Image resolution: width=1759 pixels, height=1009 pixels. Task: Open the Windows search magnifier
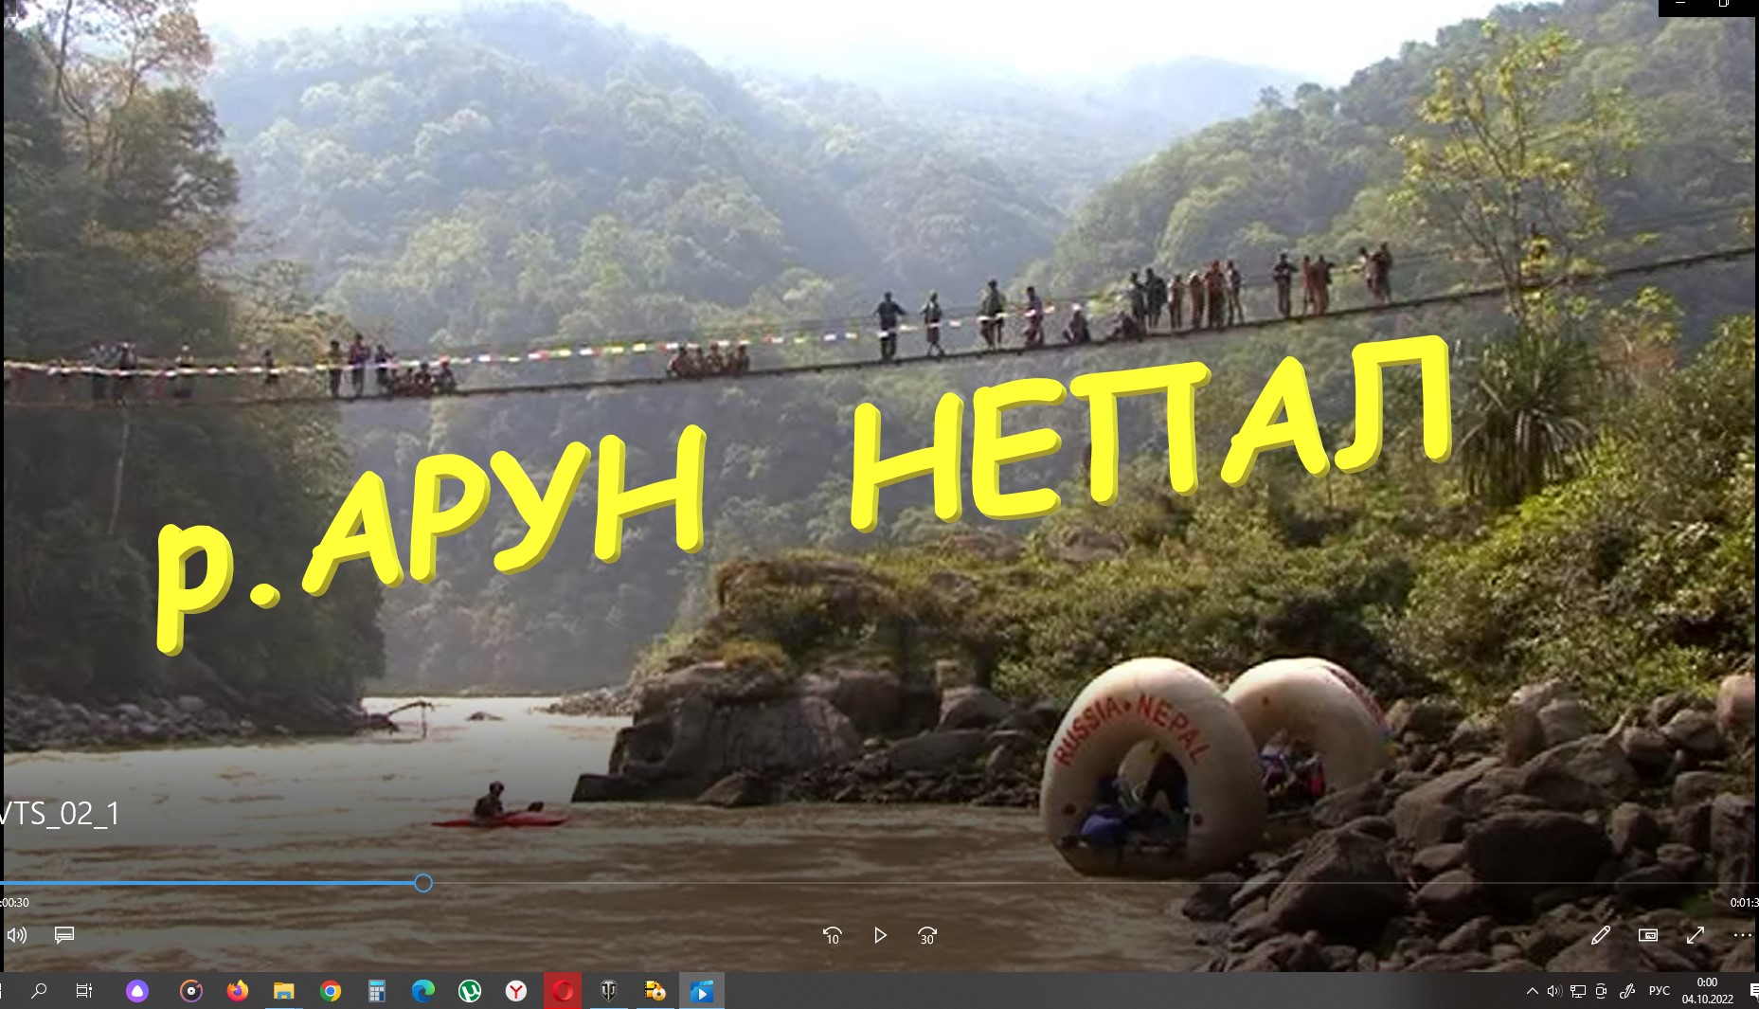coord(39,991)
